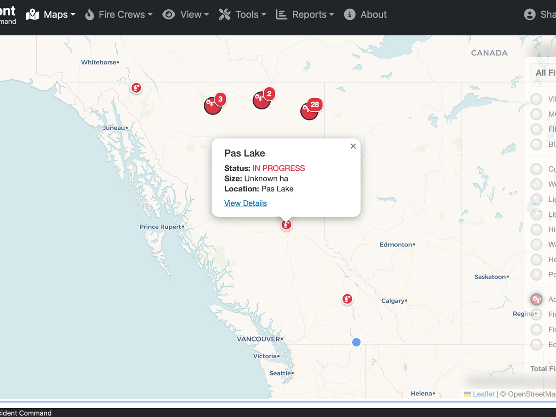Toggle the wave lines layer in sidebar

click(536, 244)
